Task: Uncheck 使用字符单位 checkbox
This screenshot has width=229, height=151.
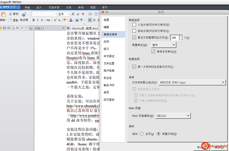Action: (153, 51)
